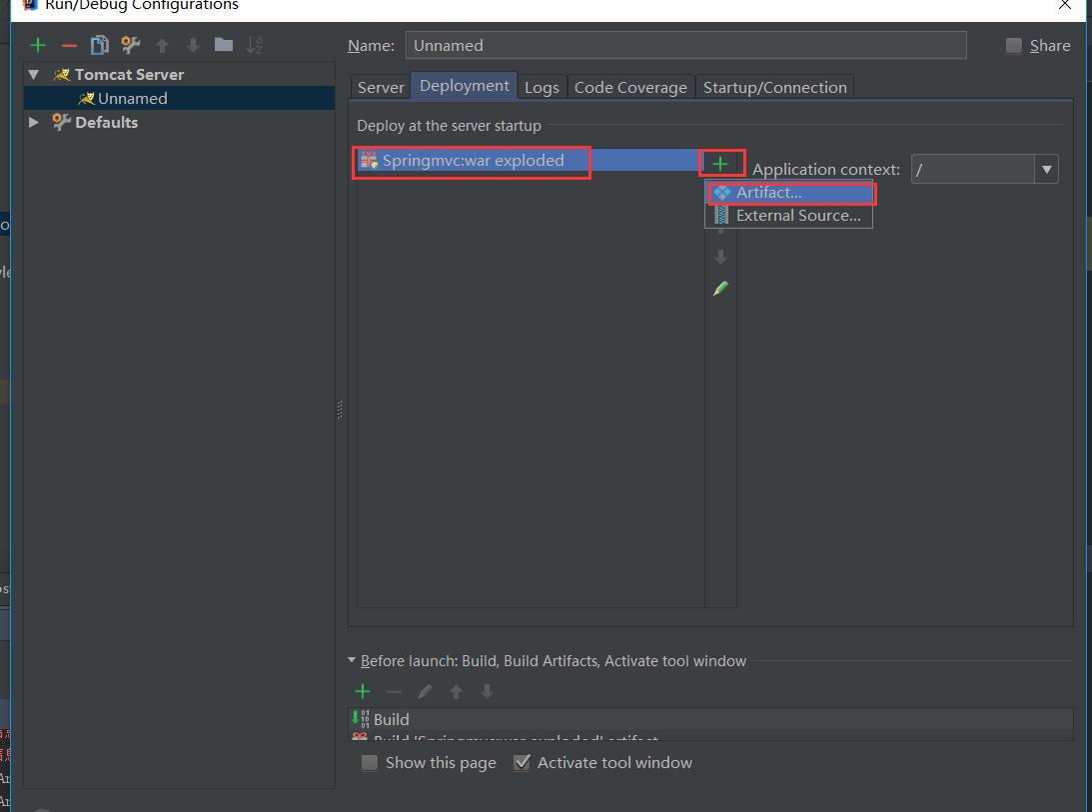Viewport: 1092px width, 812px height.
Task: Add a before-launch task with green plus
Action: pos(363,691)
